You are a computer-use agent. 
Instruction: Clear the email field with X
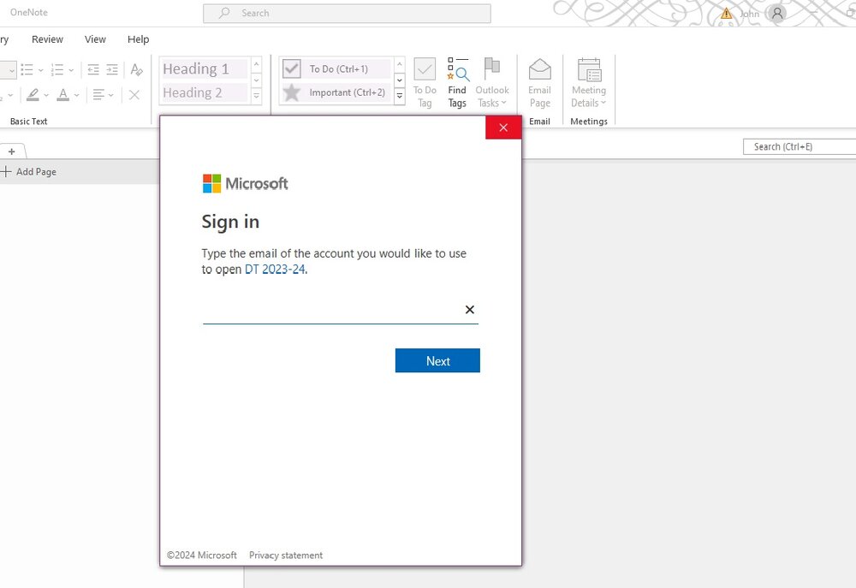pos(469,310)
